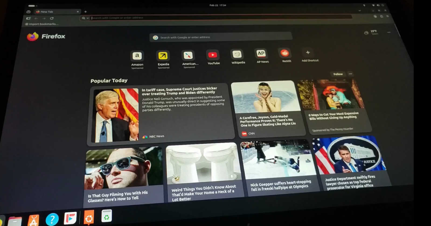Go forward with the forward arrow
Image resolution: width=431 pixels, height=226 pixels.
click(x=44, y=18)
